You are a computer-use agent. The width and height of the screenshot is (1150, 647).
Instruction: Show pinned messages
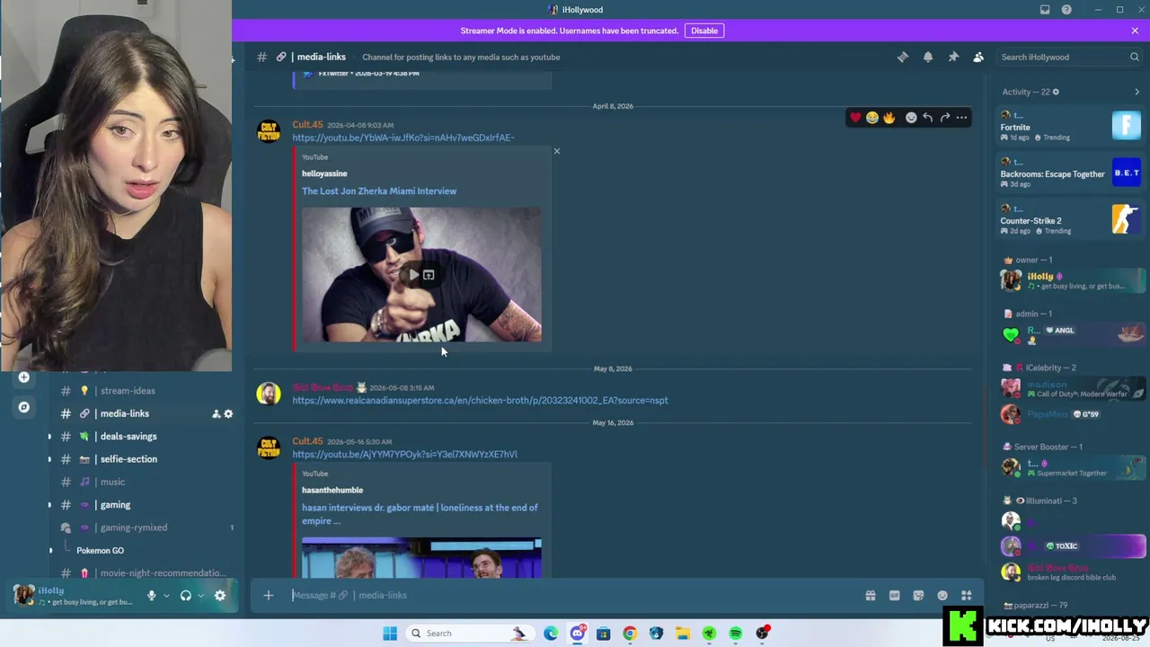[953, 57]
